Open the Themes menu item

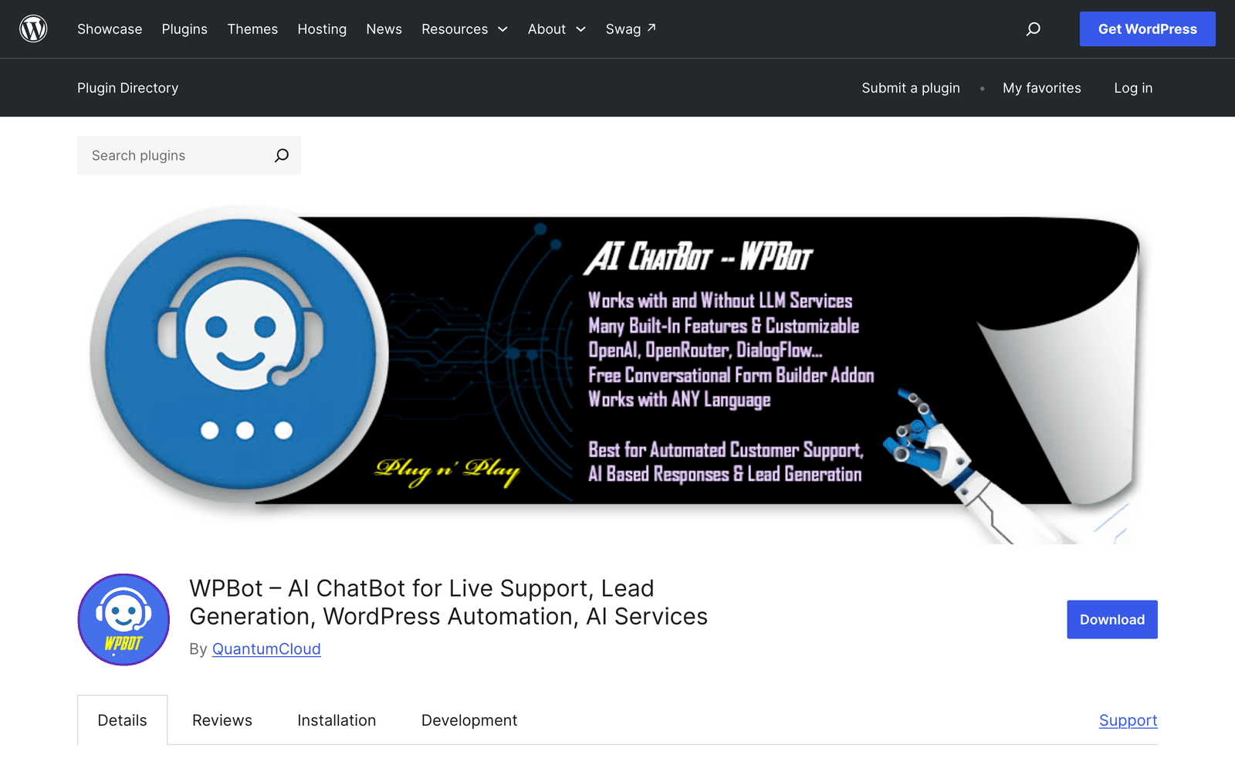(x=252, y=29)
